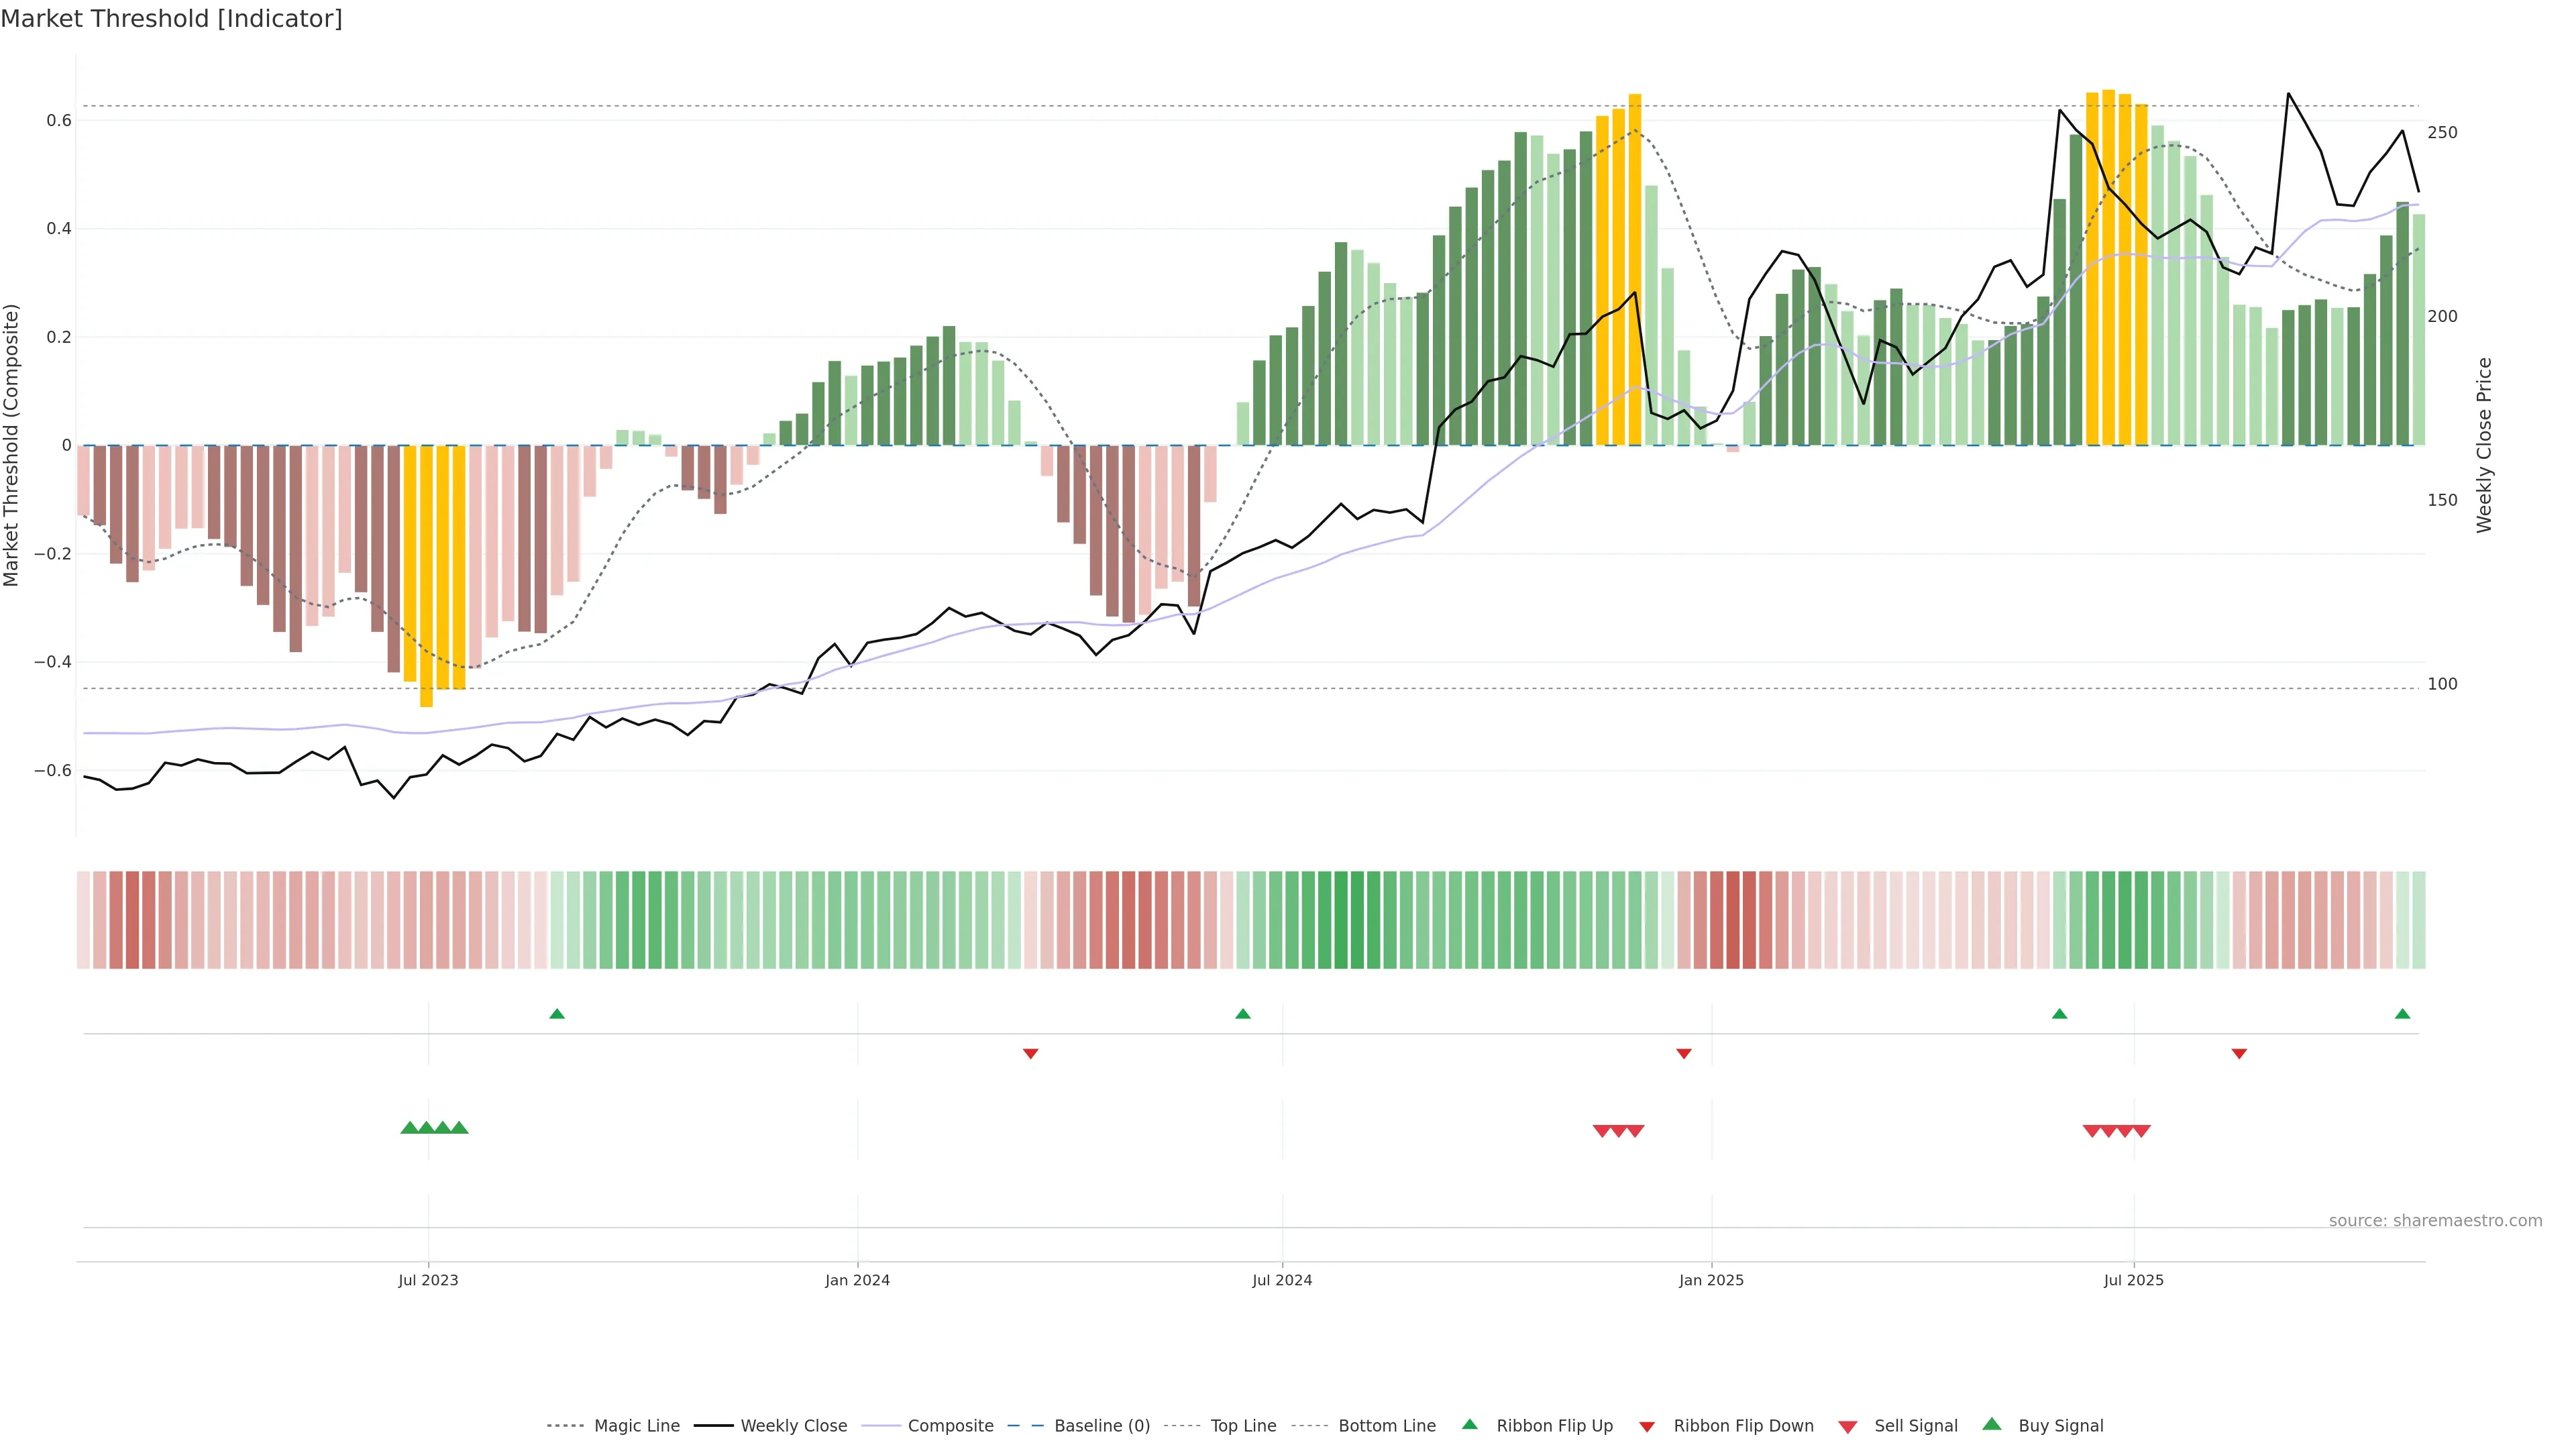Hide the Magic Line series via legend
Screen dimensions: 2576x1449
coord(636,1426)
